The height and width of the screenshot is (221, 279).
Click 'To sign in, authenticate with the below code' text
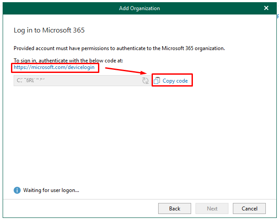click(69, 61)
